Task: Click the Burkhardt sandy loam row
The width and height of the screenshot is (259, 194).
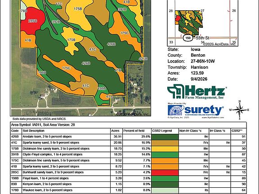Action: pos(128,172)
